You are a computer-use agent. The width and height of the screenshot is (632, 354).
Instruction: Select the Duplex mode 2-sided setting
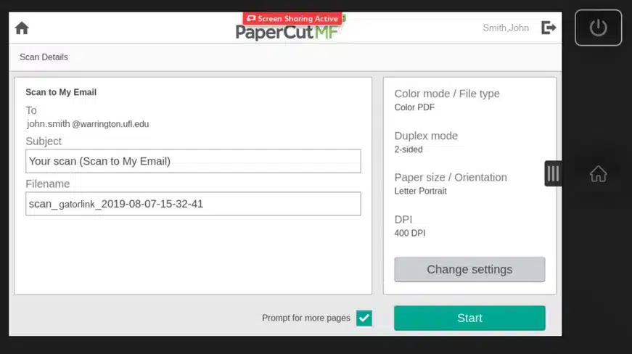426,142
